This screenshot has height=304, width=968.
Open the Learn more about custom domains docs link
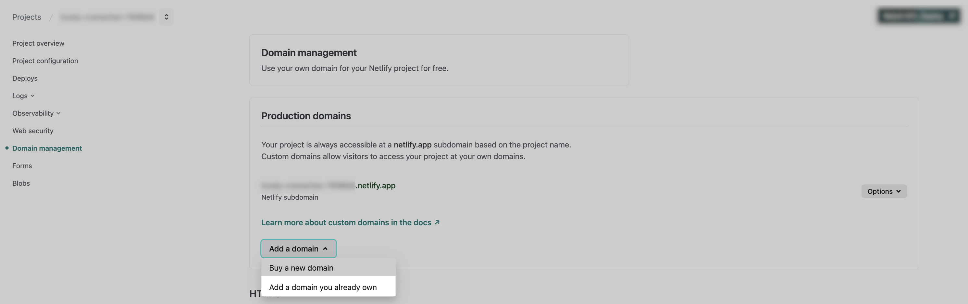click(346, 222)
